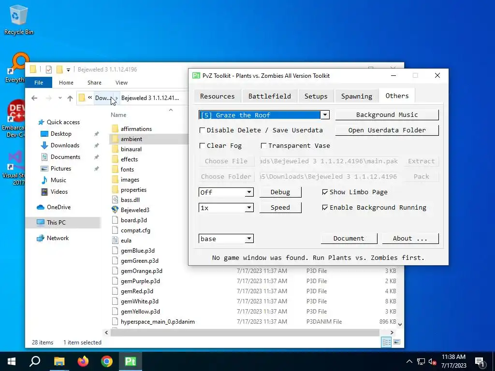
Task: Enable Clear Fog checkbox
Action: tap(203, 145)
